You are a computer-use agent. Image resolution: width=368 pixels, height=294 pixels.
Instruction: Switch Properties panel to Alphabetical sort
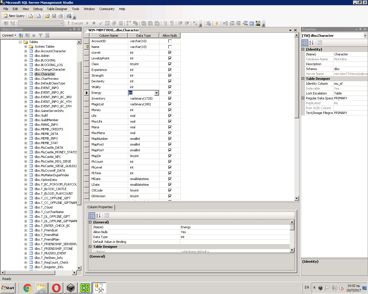(311, 43)
